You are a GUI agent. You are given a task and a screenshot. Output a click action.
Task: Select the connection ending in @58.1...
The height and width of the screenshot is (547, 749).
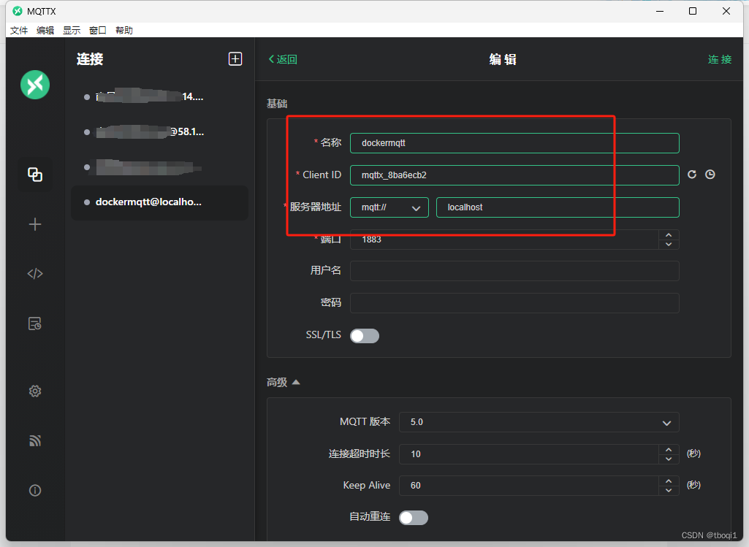click(159, 132)
